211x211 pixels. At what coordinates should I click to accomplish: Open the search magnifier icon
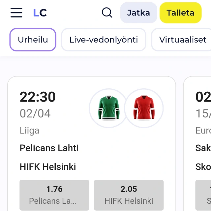[x=107, y=13]
